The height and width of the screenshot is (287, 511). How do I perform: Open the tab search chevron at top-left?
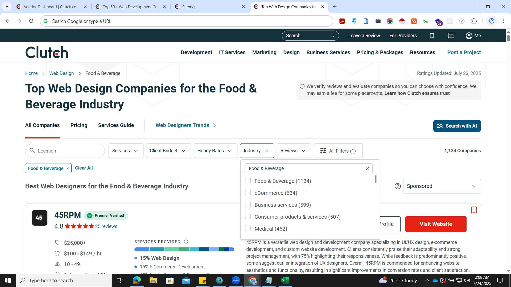(7, 7)
